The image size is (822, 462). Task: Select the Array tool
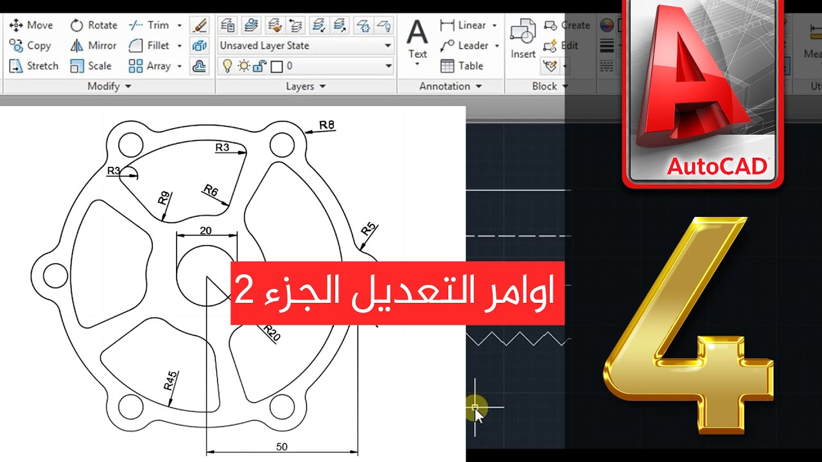(150, 65)
